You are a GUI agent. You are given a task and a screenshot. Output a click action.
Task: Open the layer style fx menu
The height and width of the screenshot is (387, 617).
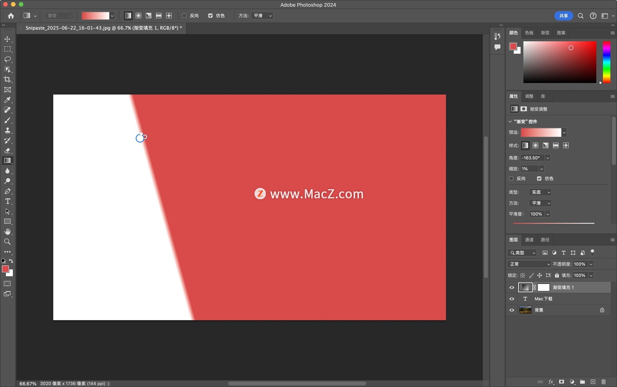(551, 382)
